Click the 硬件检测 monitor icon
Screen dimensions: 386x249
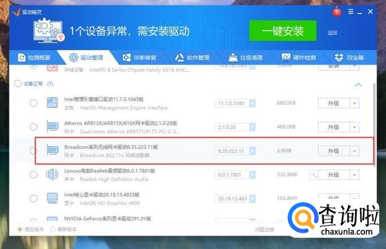(x=286, y=57)
